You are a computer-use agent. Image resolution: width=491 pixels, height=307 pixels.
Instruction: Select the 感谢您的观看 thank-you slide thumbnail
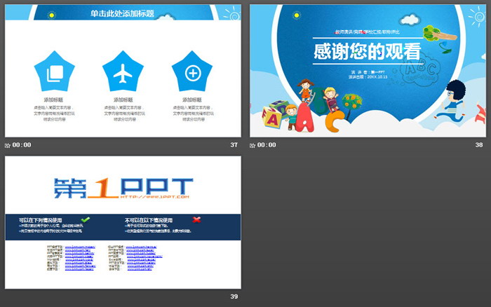click(368, 70)
